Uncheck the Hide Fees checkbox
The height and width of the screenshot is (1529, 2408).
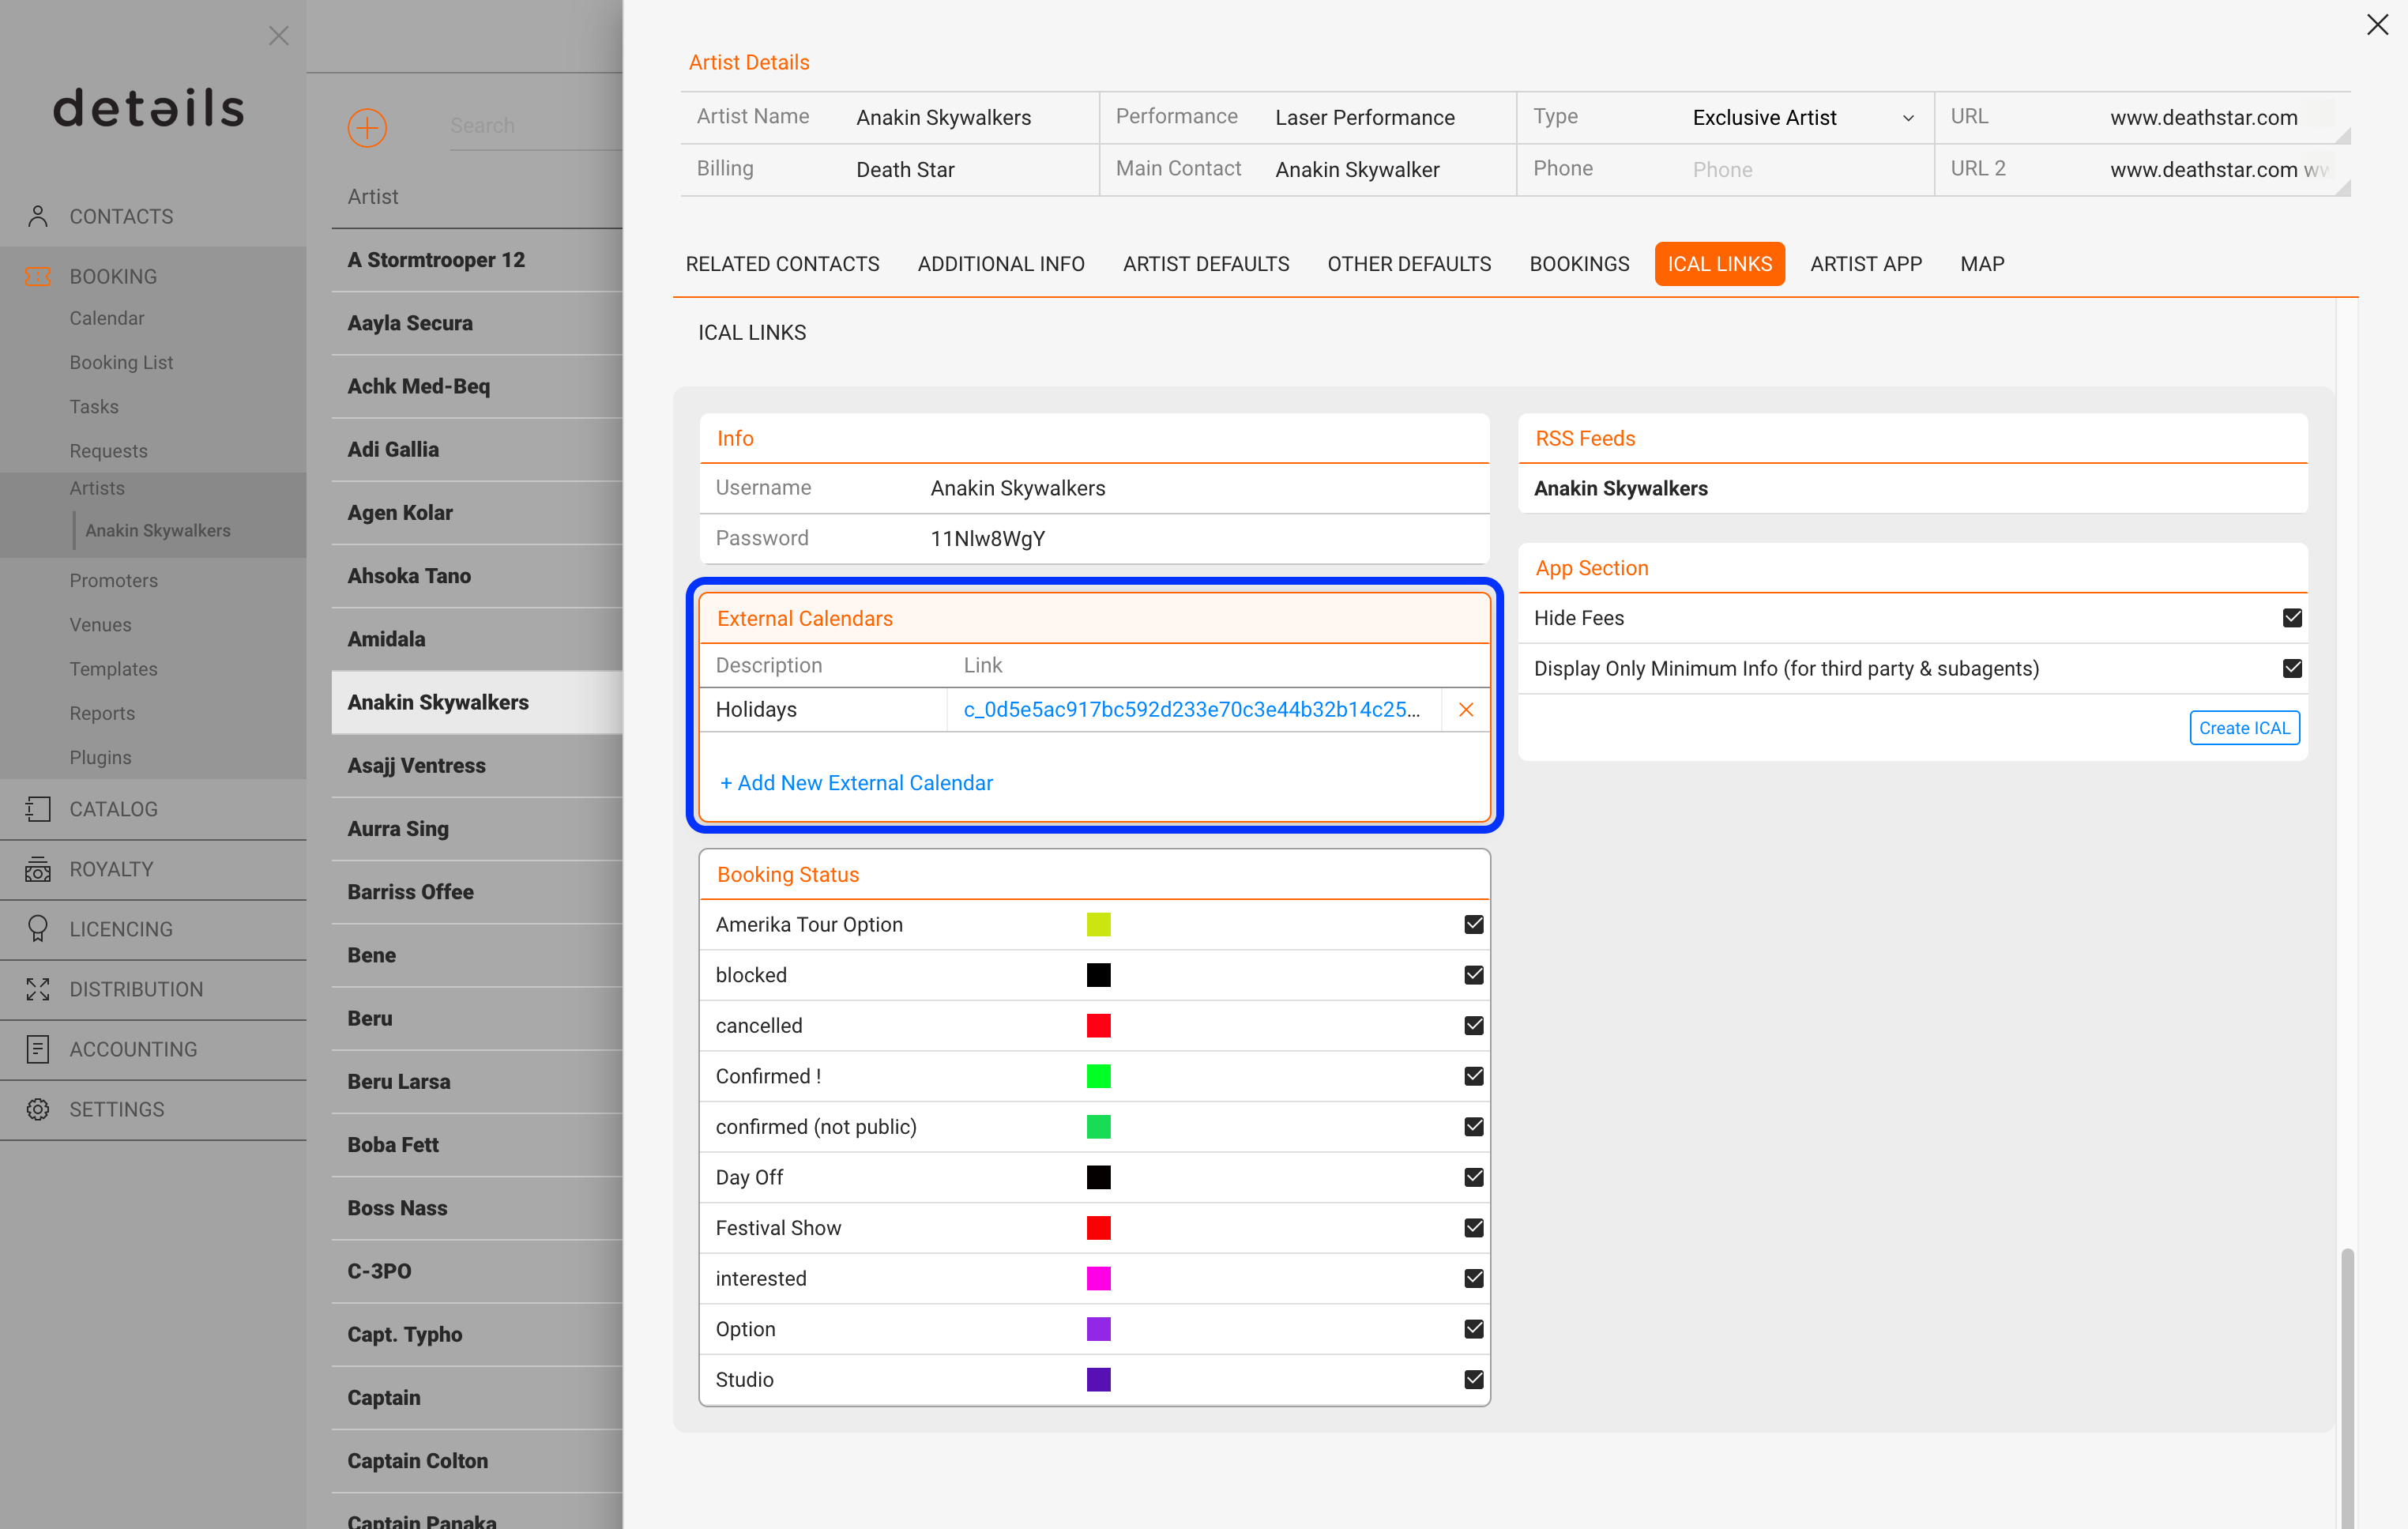click(x=2292, y=618)
